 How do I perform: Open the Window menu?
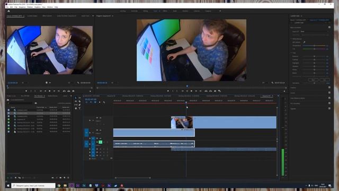50,7
